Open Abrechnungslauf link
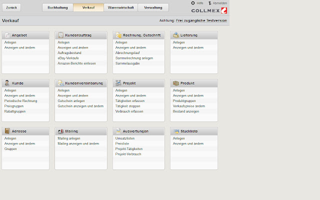 [127, 53]
